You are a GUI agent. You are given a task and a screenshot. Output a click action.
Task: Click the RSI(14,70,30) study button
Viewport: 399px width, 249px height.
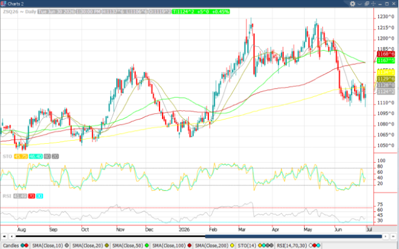point(298,245)
